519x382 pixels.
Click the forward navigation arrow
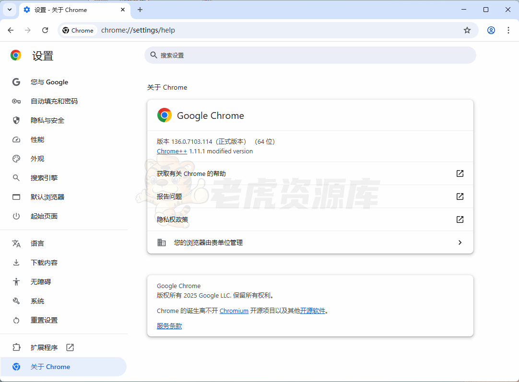(x=28, y=30)
